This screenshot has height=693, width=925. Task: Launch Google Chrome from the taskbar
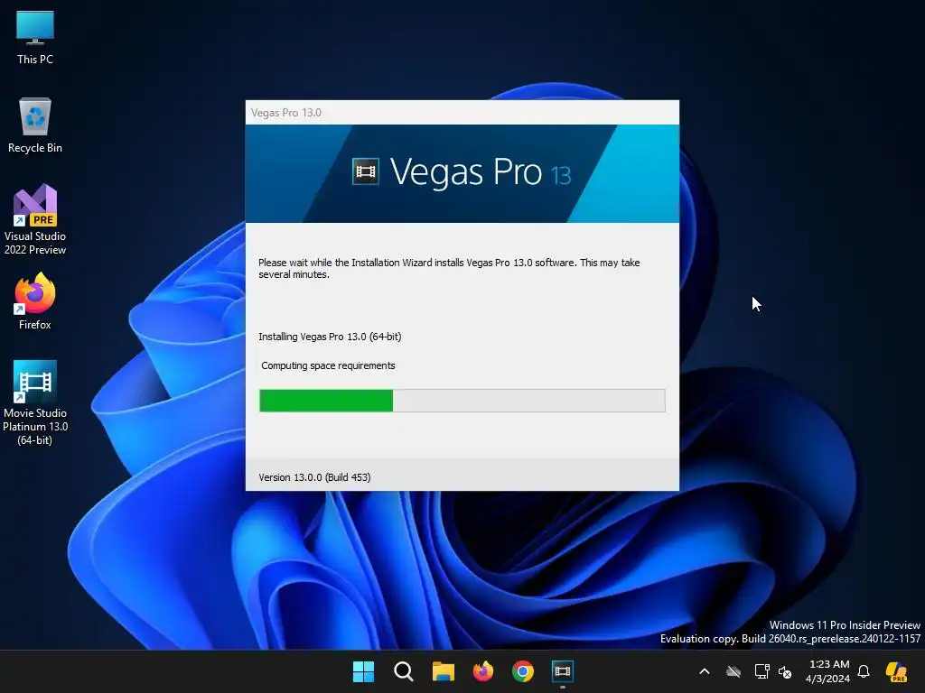click(523, 671)
